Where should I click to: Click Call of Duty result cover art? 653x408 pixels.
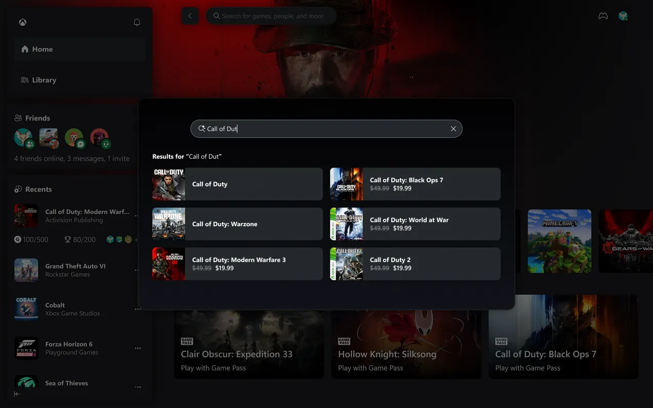(168, 184)
